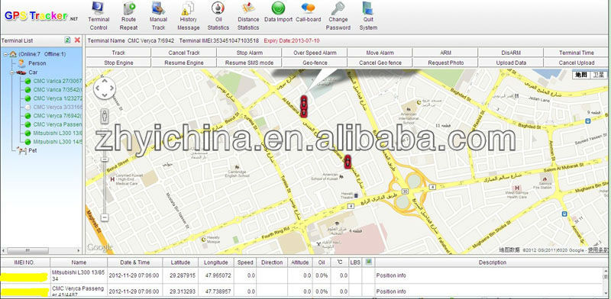Click zoom out minus on map slider

105,217
